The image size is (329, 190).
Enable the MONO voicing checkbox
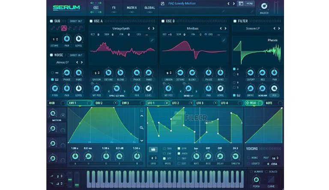248,158
